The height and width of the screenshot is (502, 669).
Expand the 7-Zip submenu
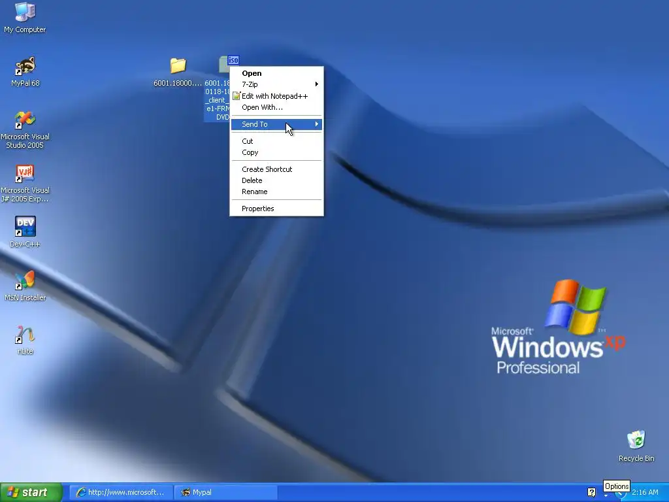pos(276,84)
